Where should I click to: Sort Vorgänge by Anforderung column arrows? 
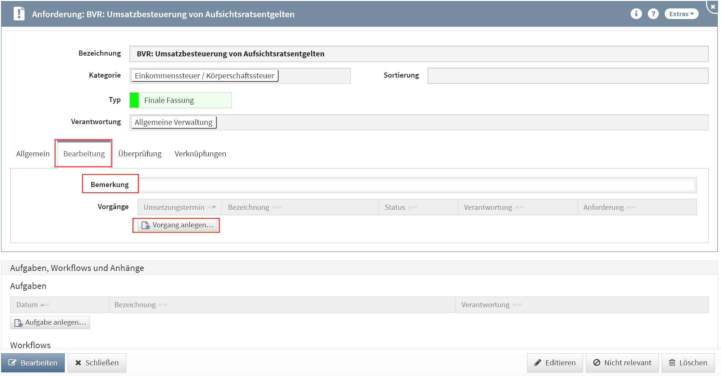tap(631, 207)
